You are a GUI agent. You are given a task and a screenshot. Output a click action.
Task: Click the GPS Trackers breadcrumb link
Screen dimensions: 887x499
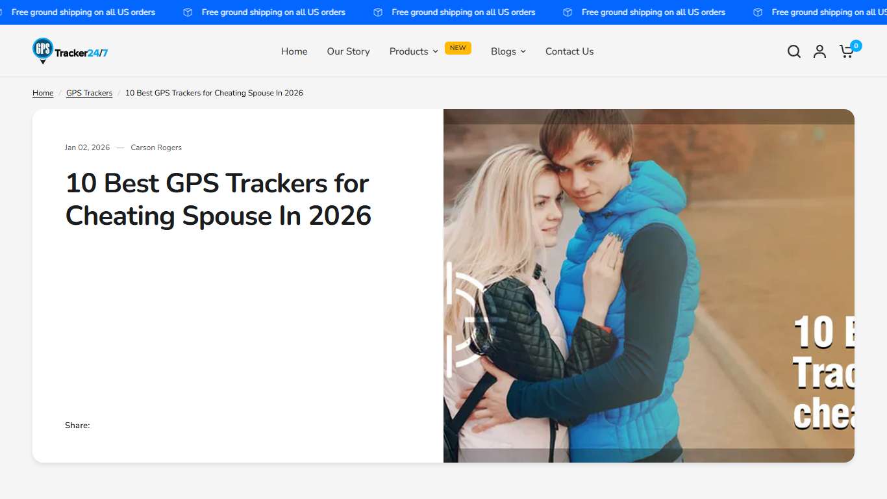(x=89, y=92)
